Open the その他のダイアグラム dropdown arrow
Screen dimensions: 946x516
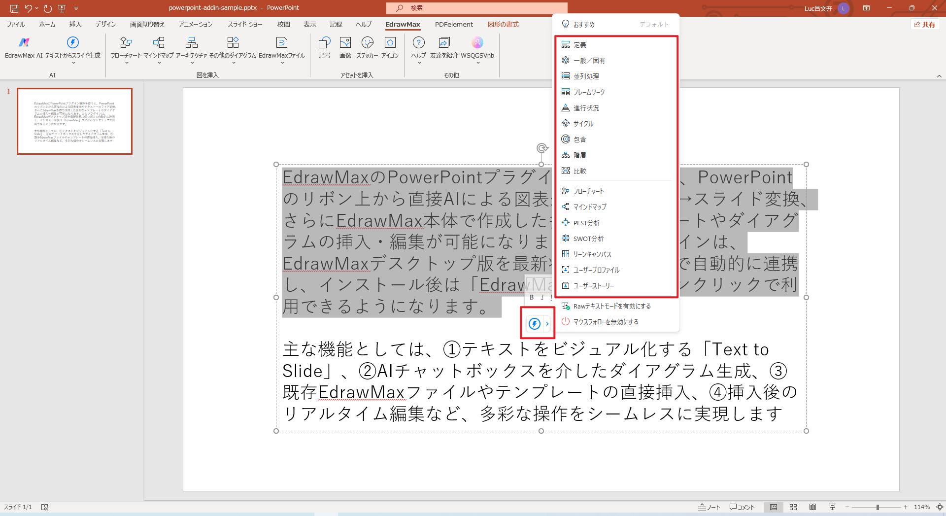click(233, 63)
